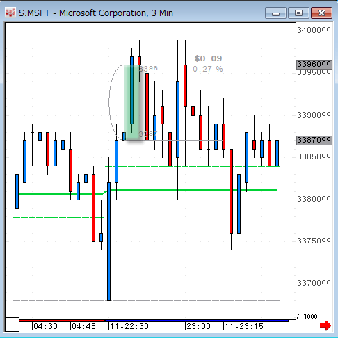Click the 339000 price axis label
Viewport: 338px width, 338px height.
tap(314, 115)
